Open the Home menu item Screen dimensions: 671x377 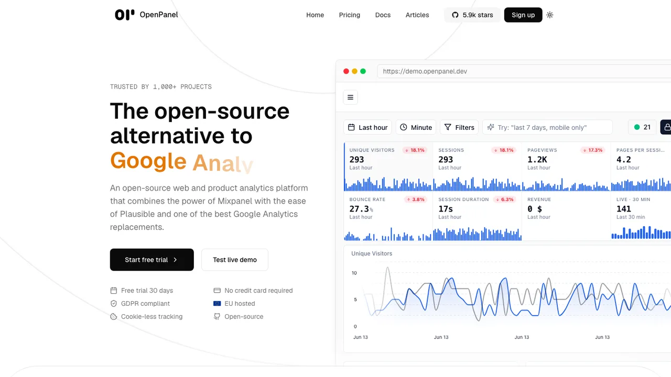315,15
